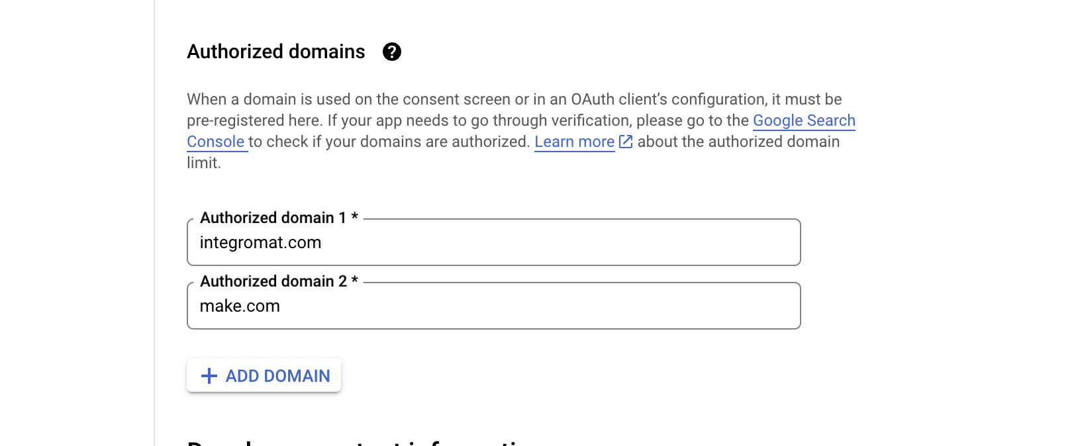Open the Google Search link text
Screen dimensions: 1078x446
click(x=804, y=120)
